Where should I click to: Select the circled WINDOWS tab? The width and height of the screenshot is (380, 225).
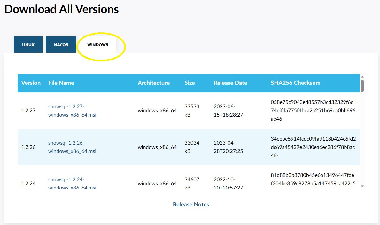coord(97,44)
